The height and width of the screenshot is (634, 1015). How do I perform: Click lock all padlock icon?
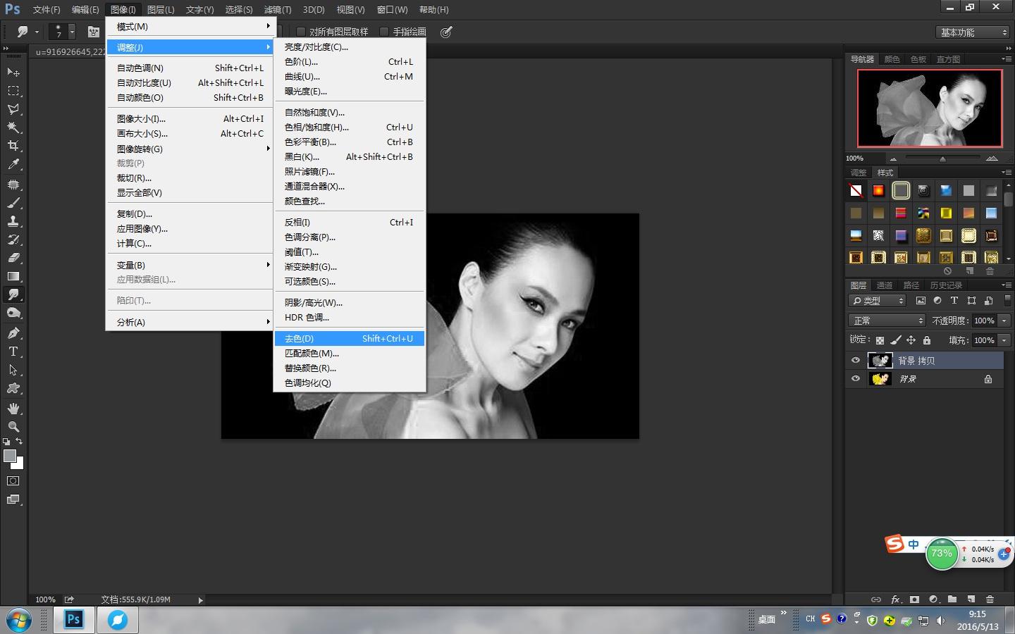pos(927,340)
